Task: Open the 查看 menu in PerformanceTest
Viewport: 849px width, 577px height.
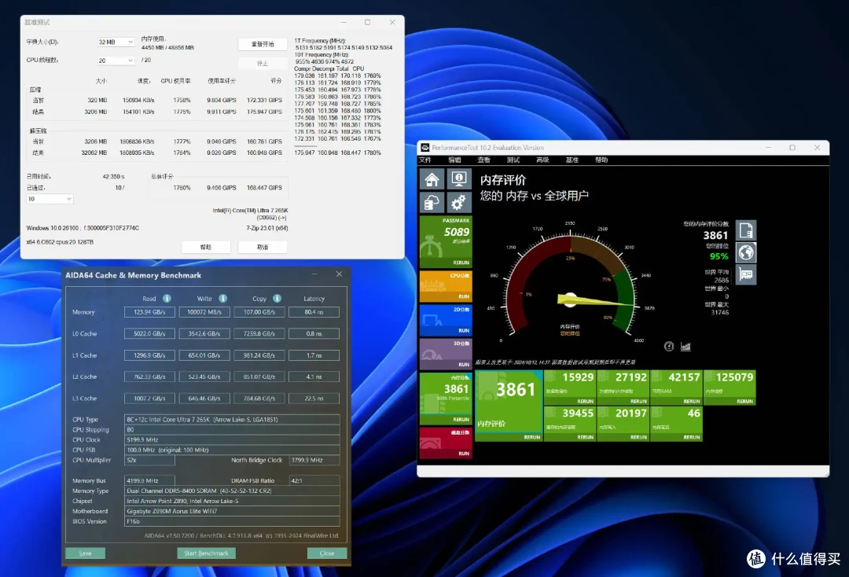Action: point(483,160)
